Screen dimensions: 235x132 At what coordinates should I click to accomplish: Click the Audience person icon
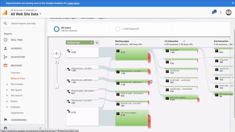pyautogui.click(x=6, y=48)
